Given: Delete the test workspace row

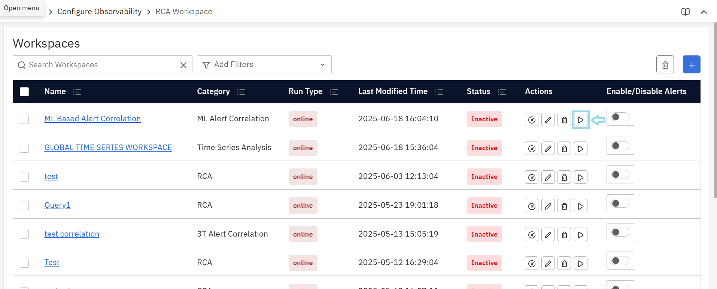Looking at the screenshot, I should [x=564, y=177].
